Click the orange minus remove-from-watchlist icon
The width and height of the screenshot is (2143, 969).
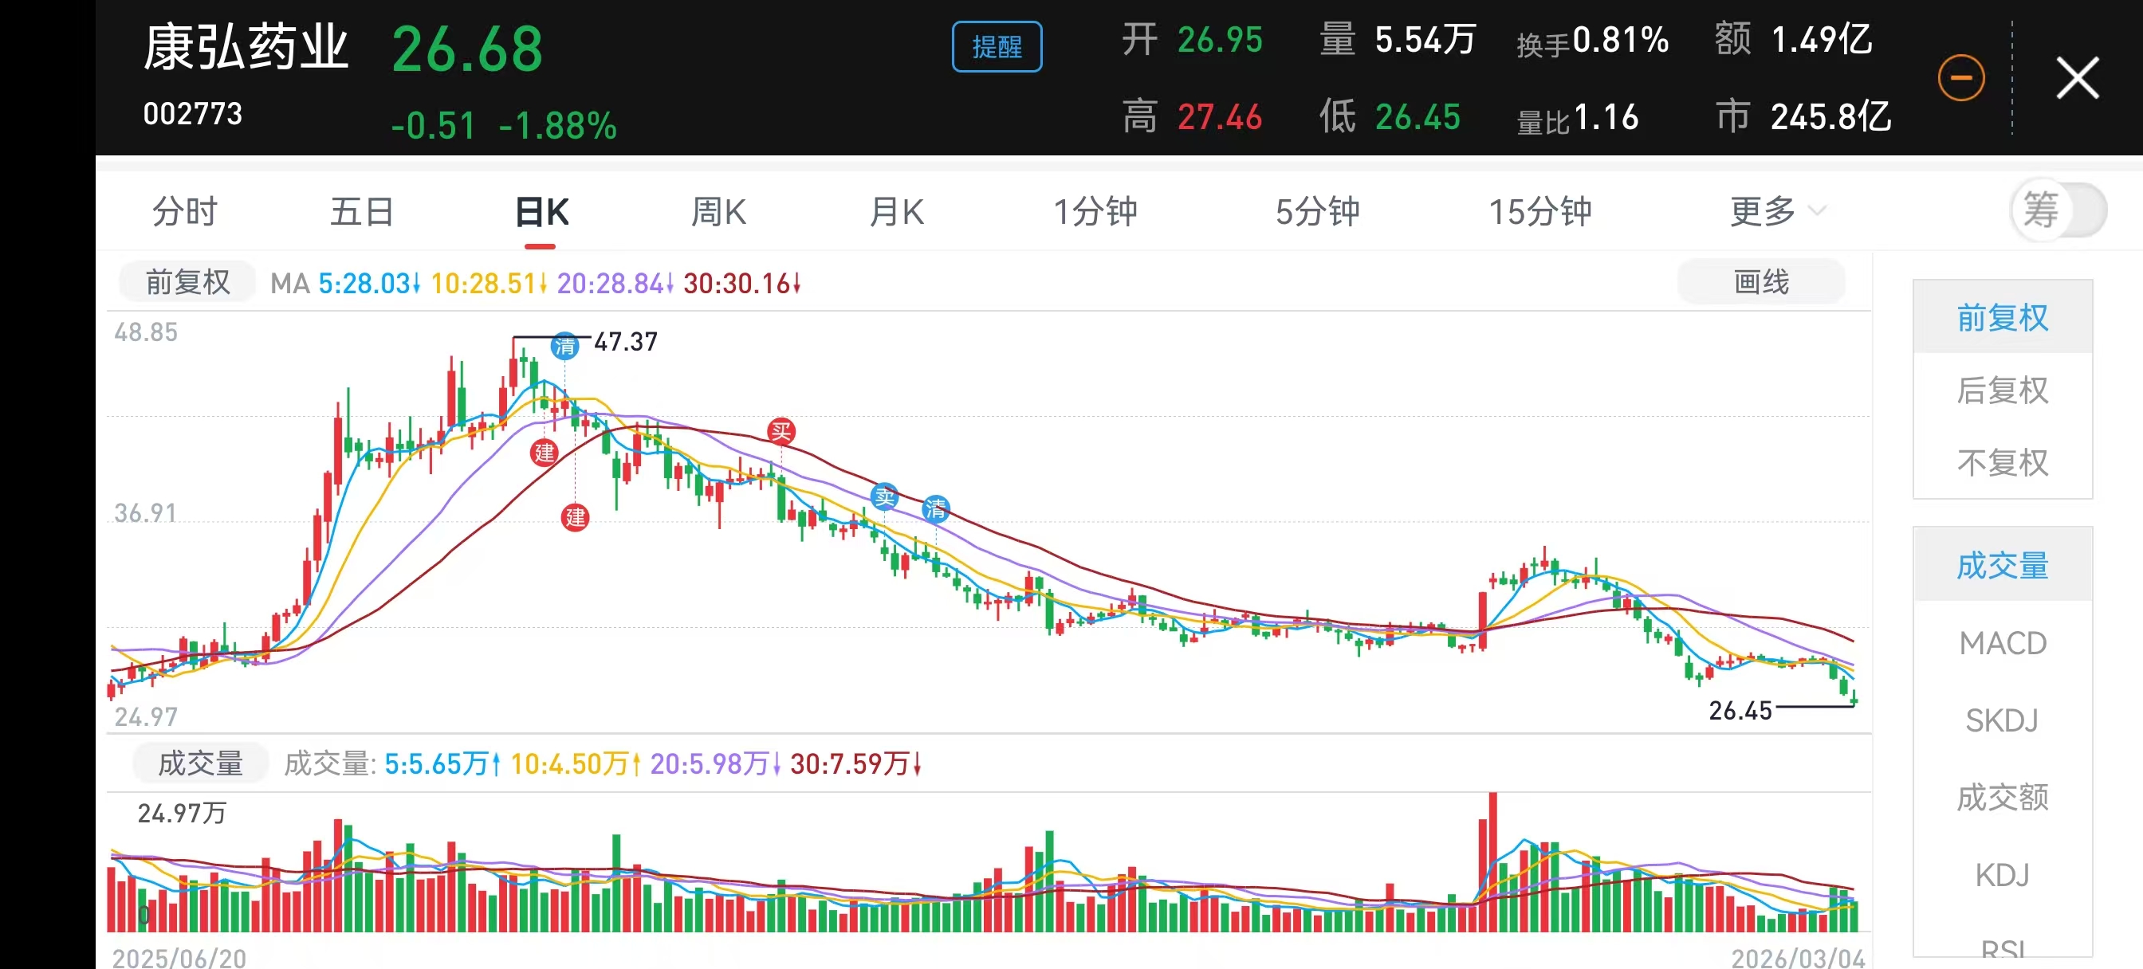1960,78
